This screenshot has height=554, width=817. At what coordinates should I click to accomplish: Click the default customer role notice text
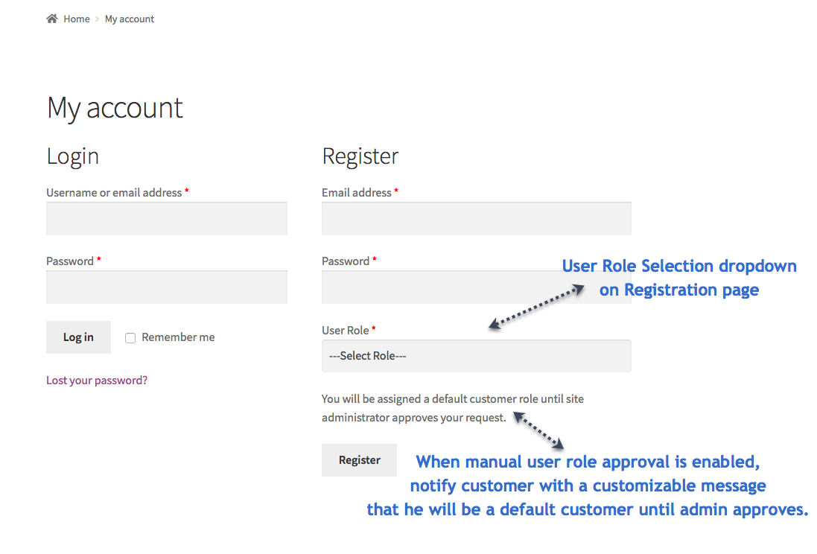(x=452, y=408)
